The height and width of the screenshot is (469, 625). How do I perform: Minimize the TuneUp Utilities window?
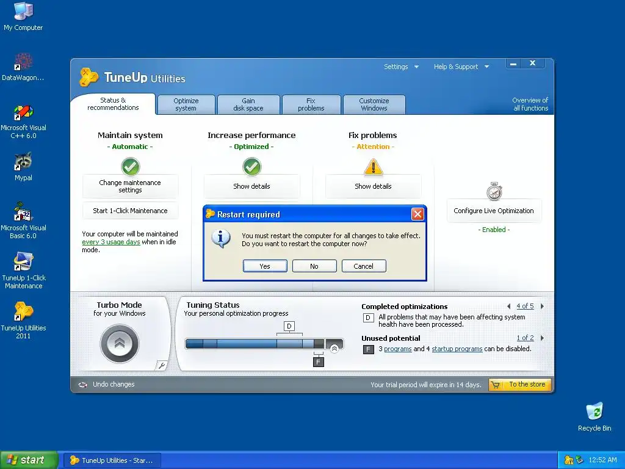click(x=513, y=64)
